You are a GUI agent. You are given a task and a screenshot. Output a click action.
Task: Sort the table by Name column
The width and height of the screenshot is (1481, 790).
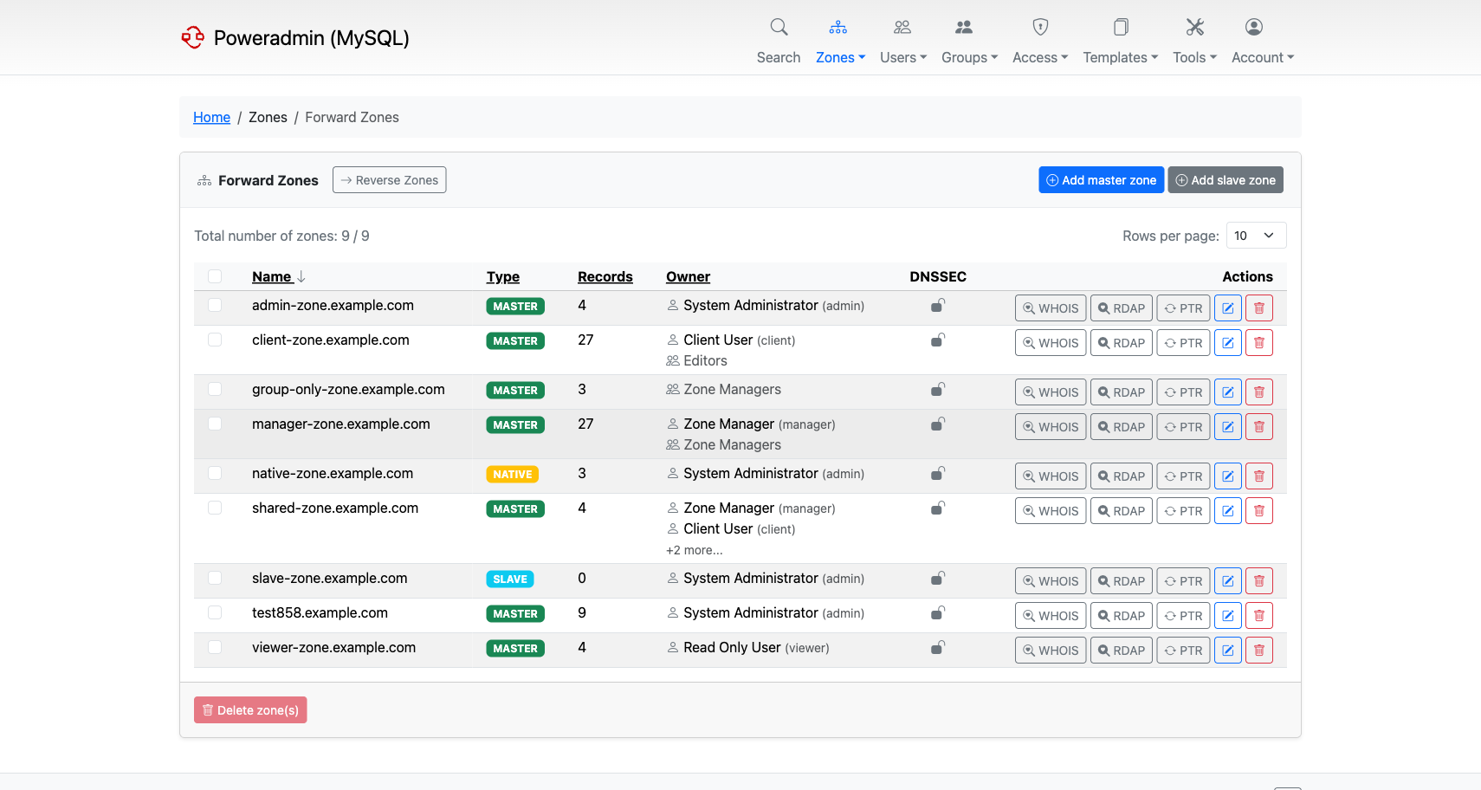pos(272,276)
